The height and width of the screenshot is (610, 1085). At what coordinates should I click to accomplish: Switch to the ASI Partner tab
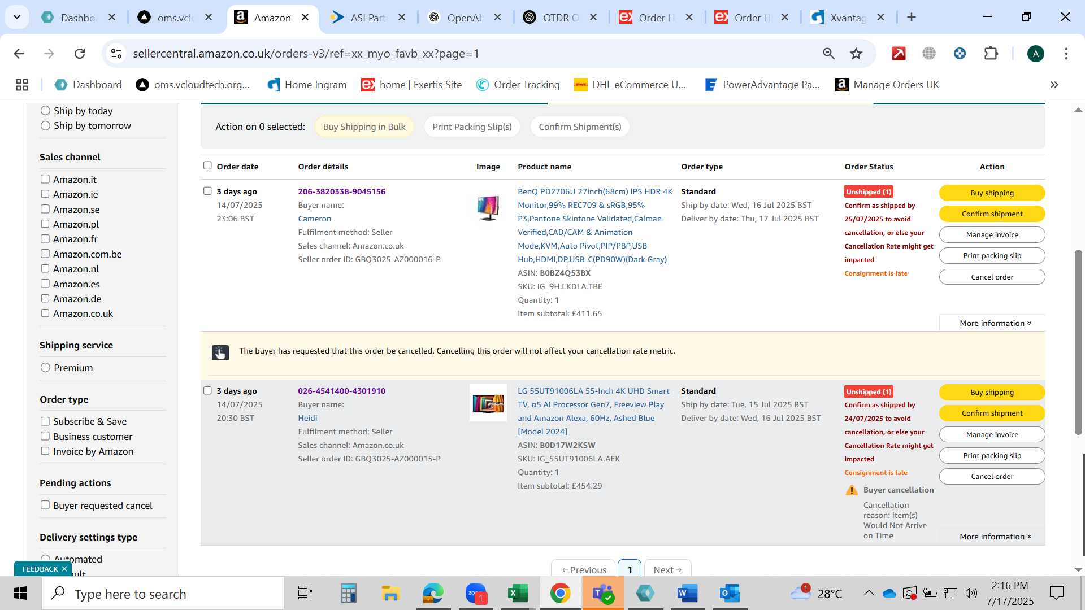coord(368,18)
